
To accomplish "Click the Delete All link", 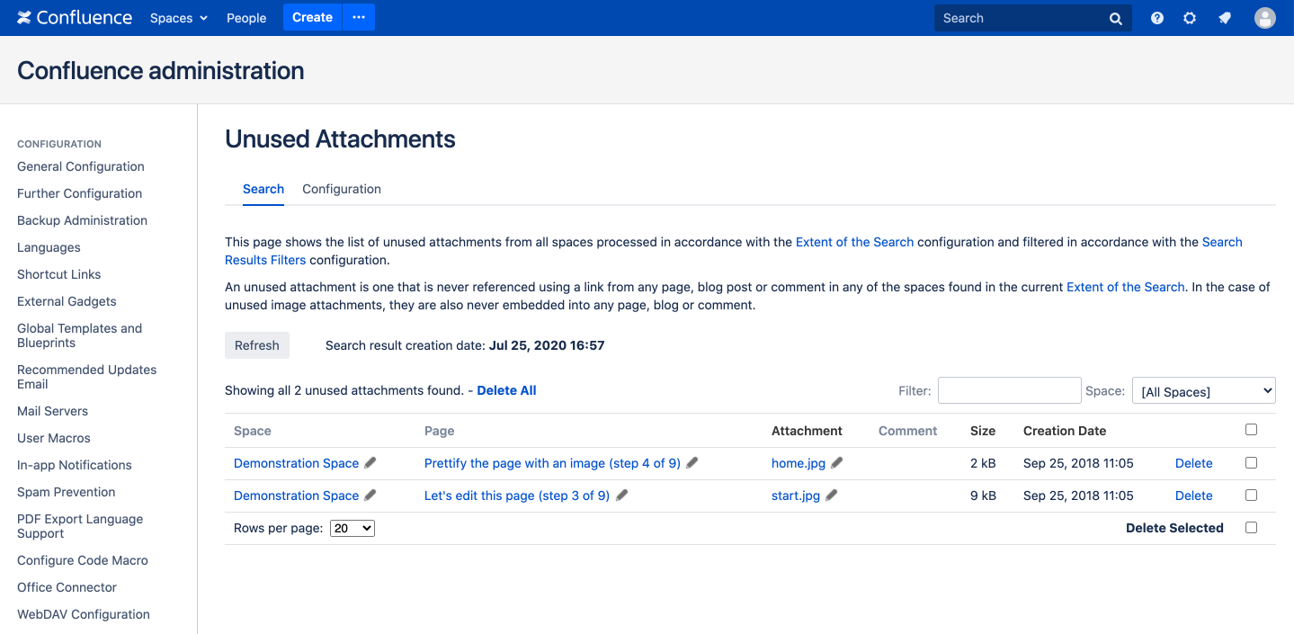I will 506,390.
